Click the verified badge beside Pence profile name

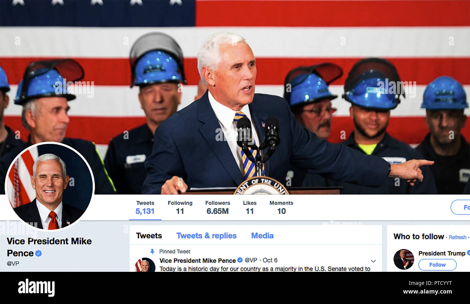[x=38, y=253]
